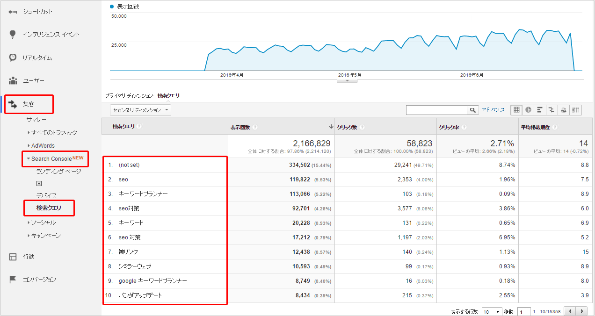595x316 pixels.
Task: Switch to the bar performance view
Action: [x=540, y=110]
